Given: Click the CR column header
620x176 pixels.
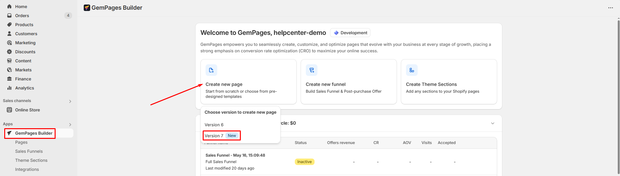Looking at the screenshot, I should [x=376, y=143].
